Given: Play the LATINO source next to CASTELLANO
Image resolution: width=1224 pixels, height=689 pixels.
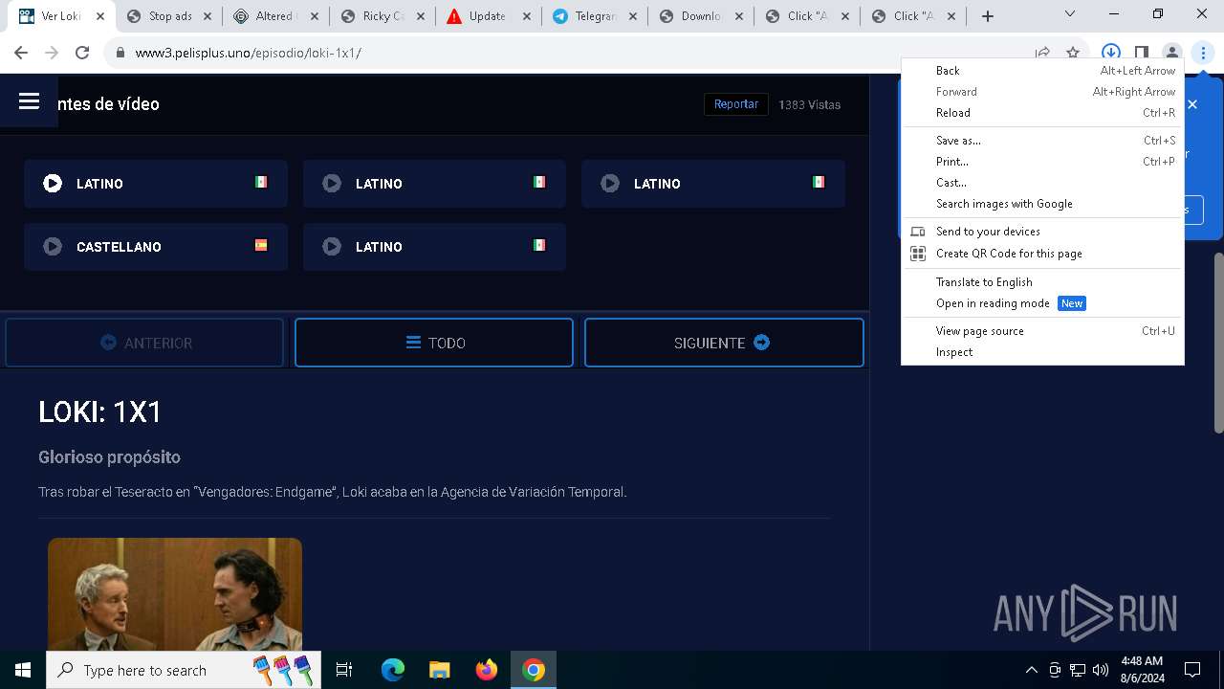Looking at the screenshot, I should (x=434, y=247).
